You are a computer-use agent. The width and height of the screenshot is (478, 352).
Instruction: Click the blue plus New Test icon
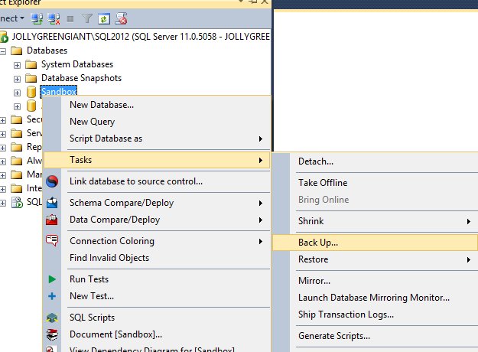coord(52,296)
